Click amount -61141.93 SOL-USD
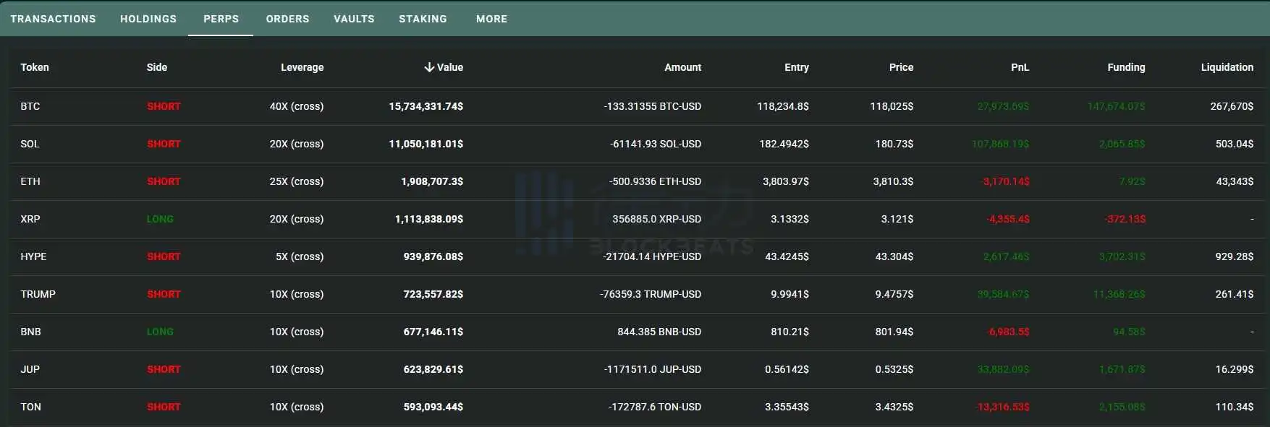 [x=656, y=144]
